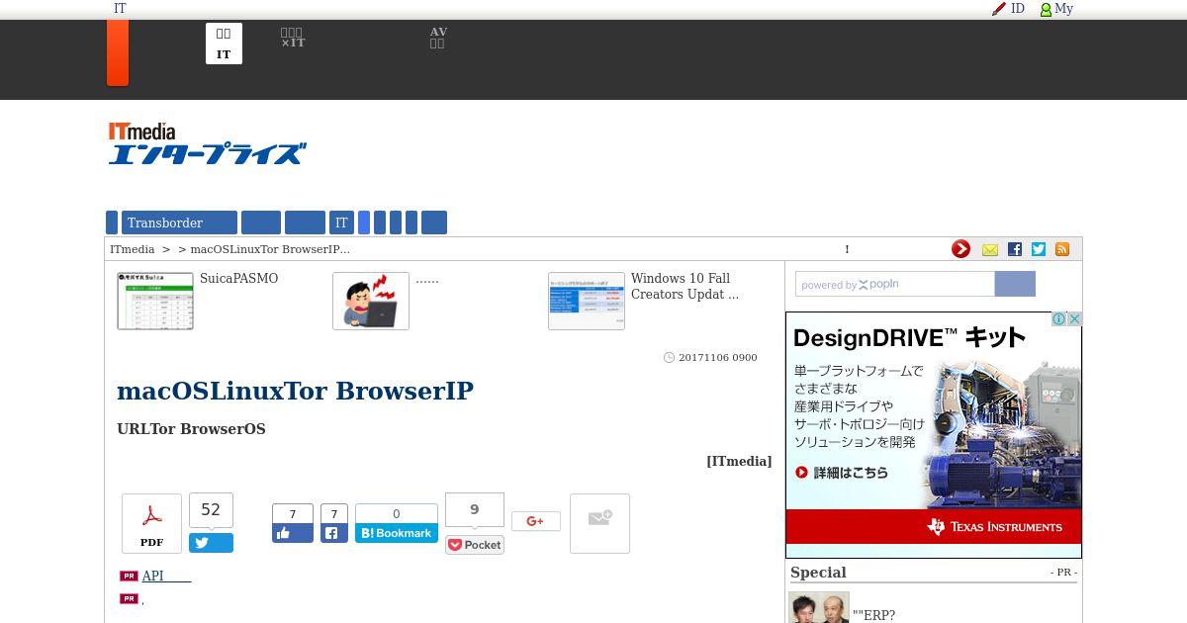The height and width of the screenshot is (623, 1187).
Task: Open the API PR link
Action: 166,576
